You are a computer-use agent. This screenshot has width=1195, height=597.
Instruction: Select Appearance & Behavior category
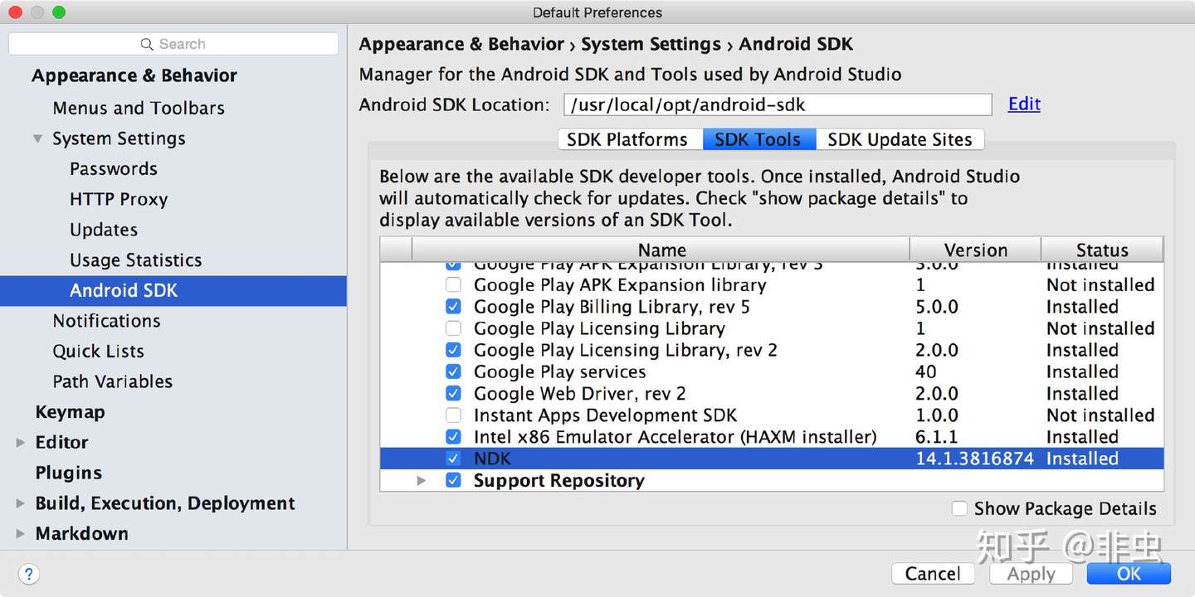pyautogui.click(x=134, y=75)
